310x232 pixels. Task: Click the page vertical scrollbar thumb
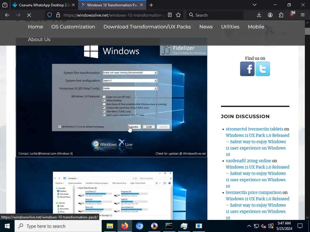(x=307, y=31)
